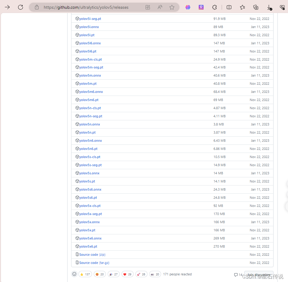
Task: Download yolov5l-seg.pt
Action: 90,19
